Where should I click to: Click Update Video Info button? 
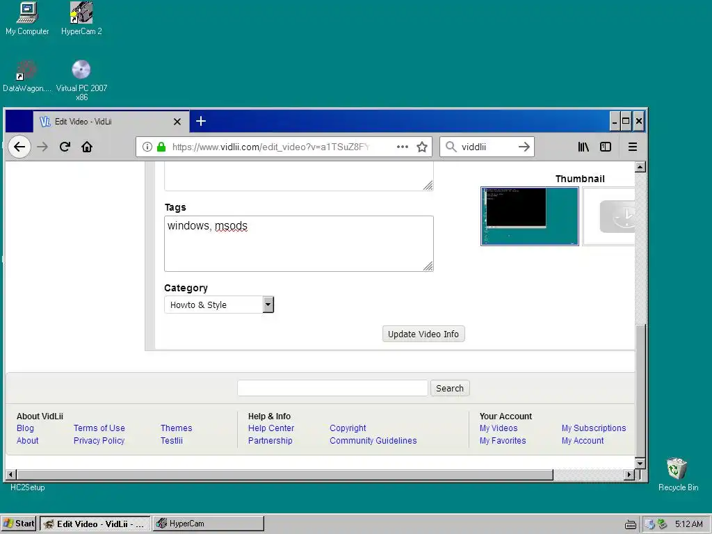click(423, 334)
